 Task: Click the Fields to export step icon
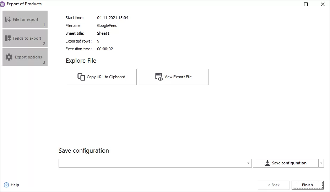pos(8,38)
